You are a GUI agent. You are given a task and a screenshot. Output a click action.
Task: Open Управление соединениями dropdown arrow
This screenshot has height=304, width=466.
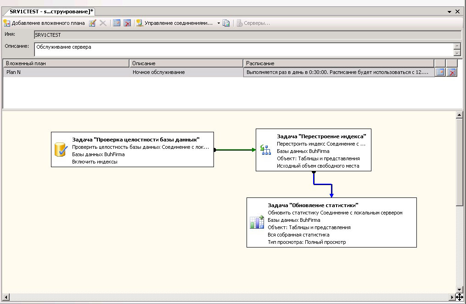click(x=219, y=23)
